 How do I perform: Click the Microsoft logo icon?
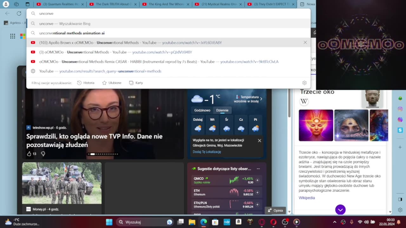[x=23, y=36]
